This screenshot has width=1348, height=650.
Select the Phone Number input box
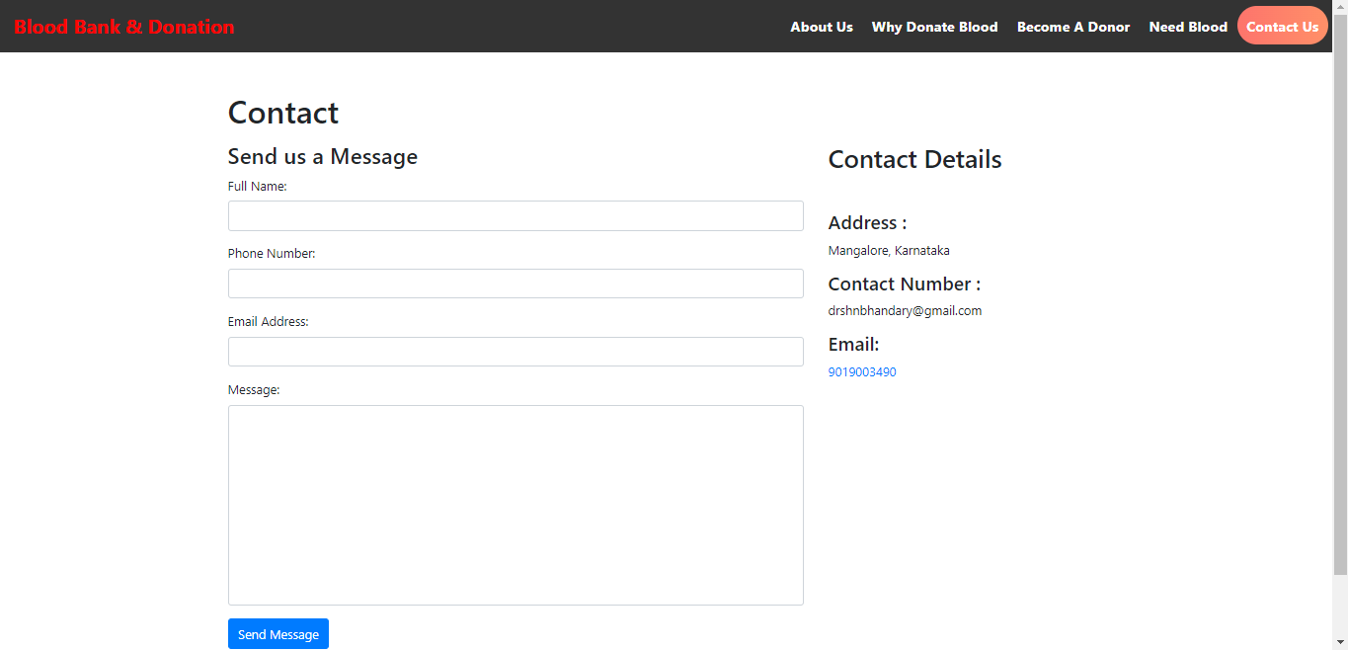pyautogui.click(x=515, y=284)
